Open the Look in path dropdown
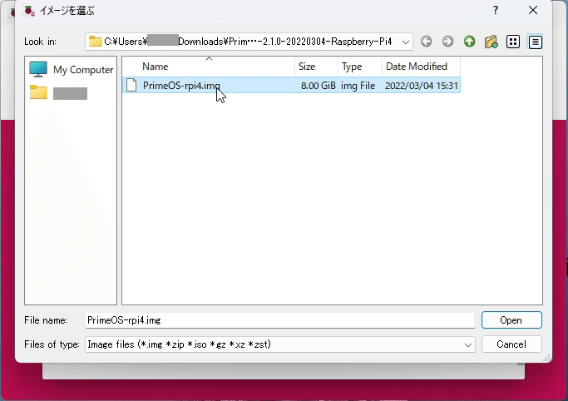The height and width of the screenshot is (401, 568). coord(406,42)
